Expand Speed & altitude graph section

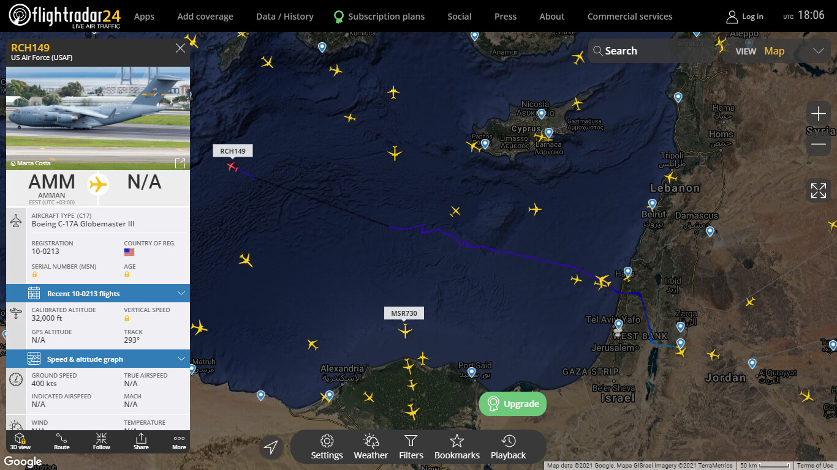(x=98, y=359)
